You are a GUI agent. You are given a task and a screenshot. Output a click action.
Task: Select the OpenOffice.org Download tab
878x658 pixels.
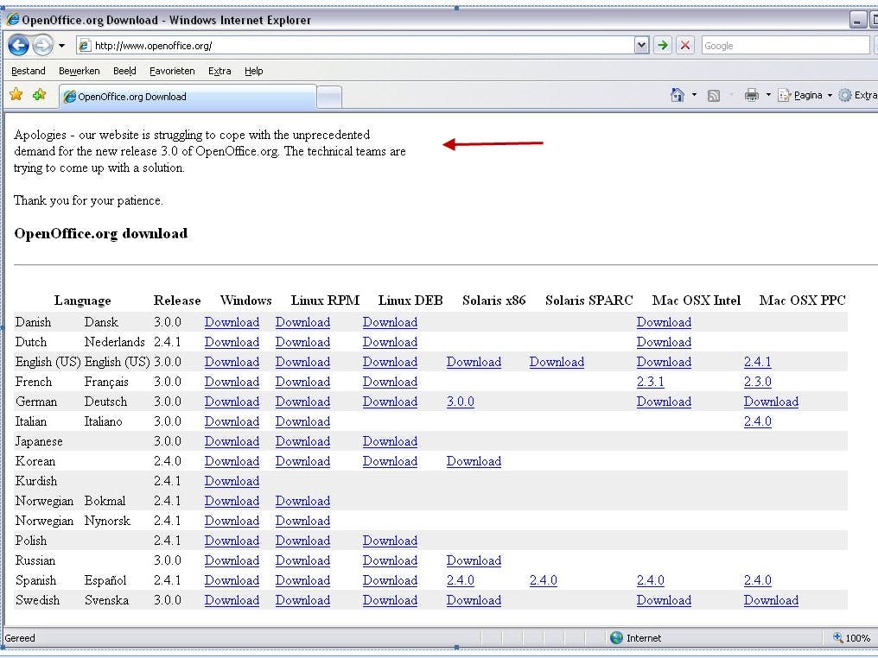click(188, 96)
